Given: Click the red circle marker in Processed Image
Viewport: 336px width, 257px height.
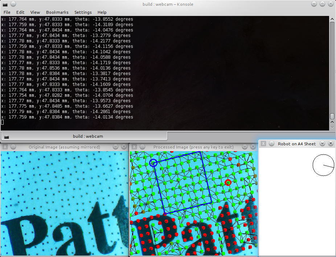Looking at the screenshot, I should pyautogui.click(x=228, y=182).
